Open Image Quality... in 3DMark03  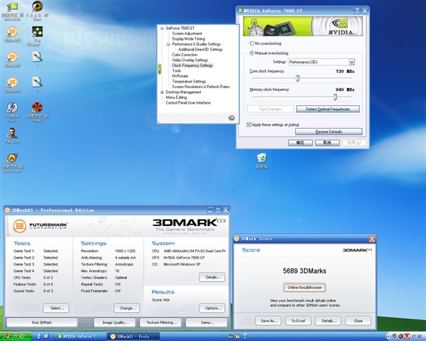[x=114, y=323]
